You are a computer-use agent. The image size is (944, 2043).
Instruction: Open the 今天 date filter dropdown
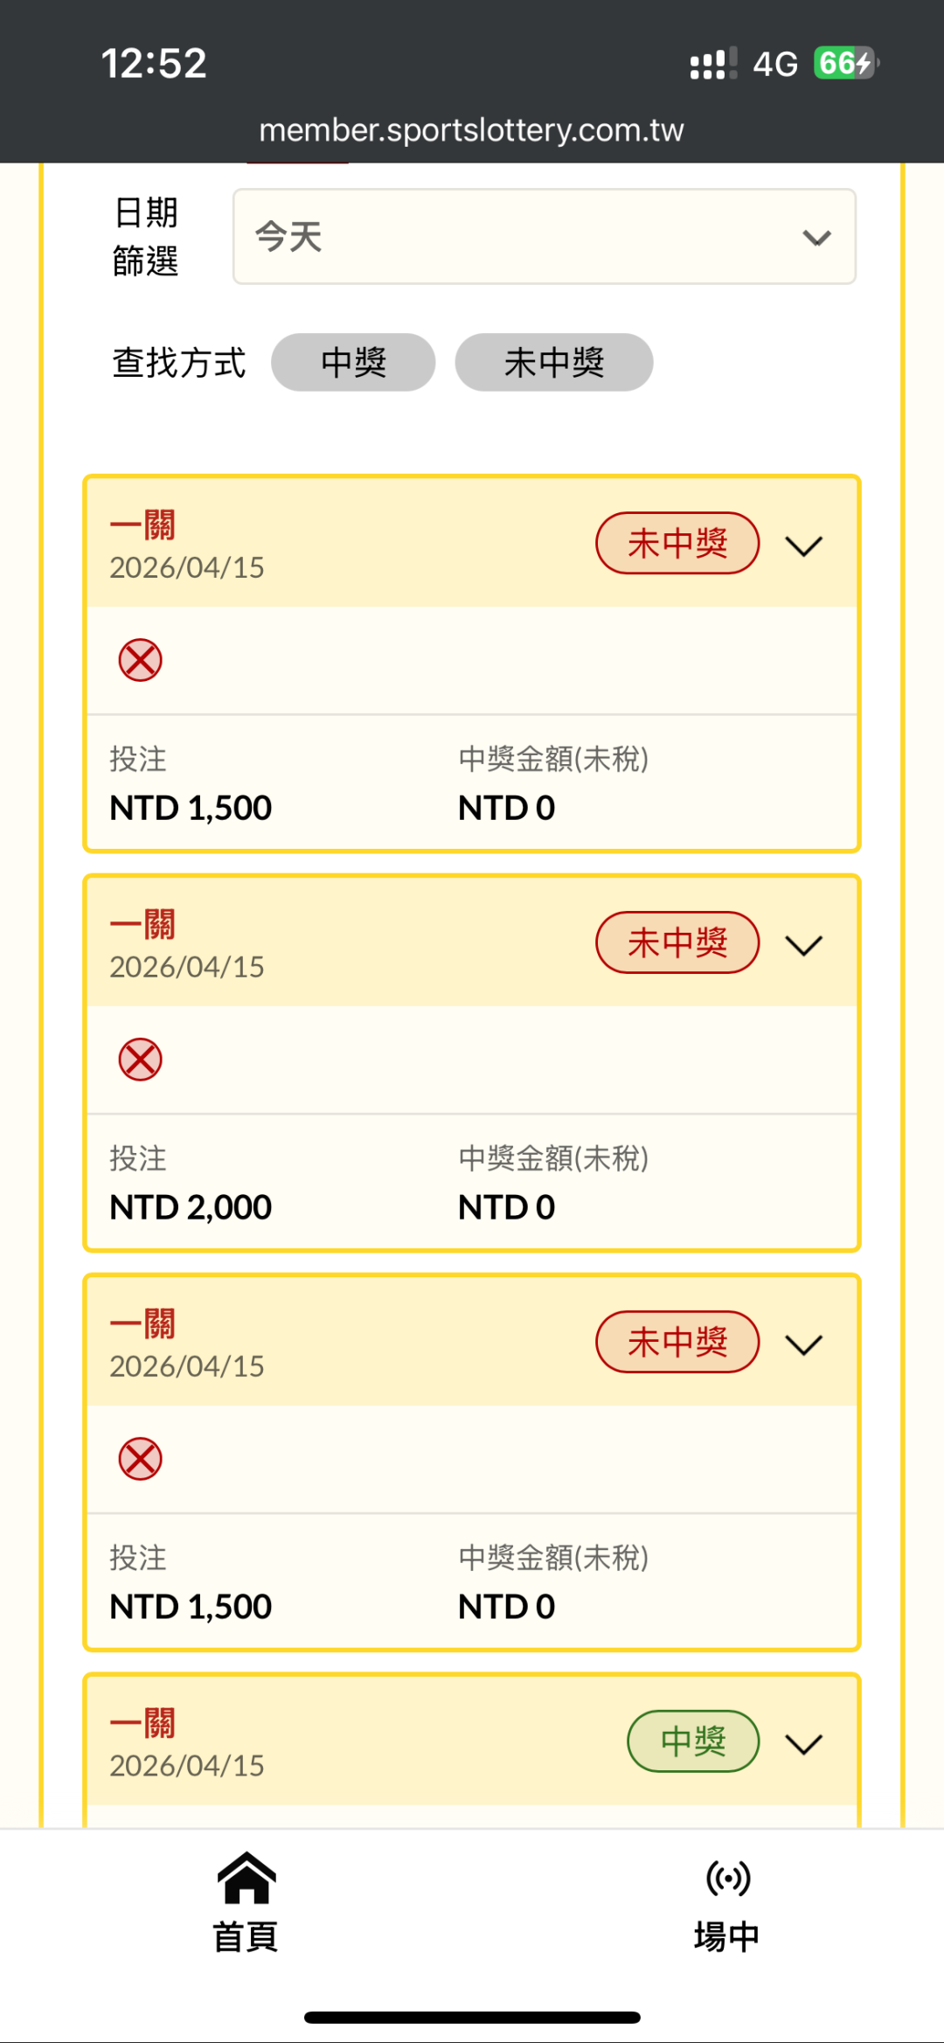544,237
